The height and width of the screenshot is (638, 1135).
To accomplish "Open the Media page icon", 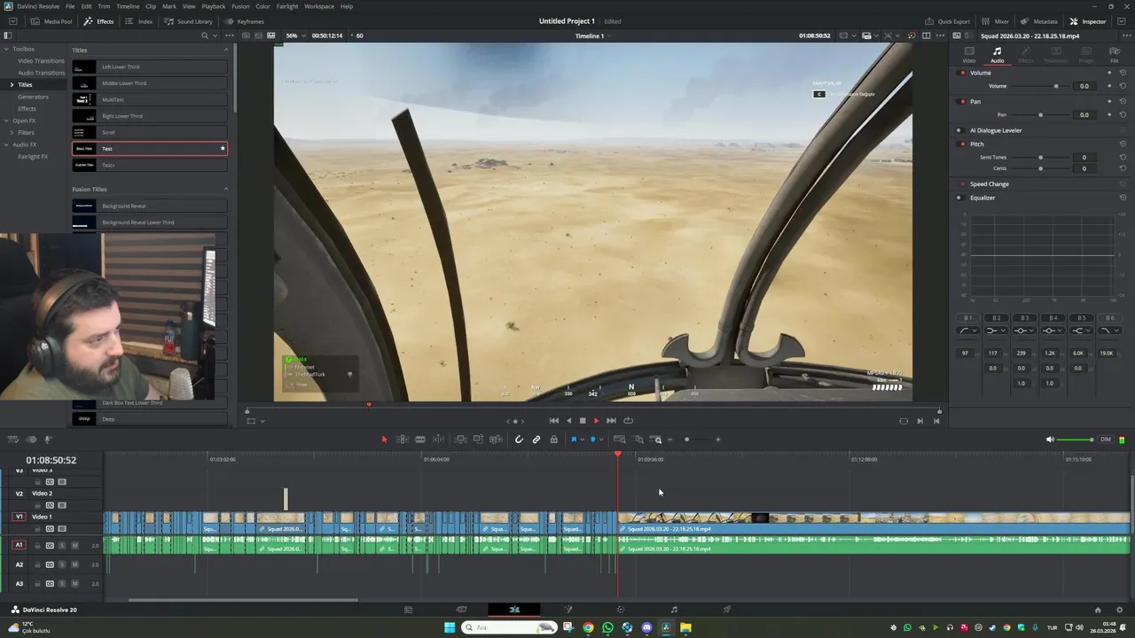I will [408, 610].
